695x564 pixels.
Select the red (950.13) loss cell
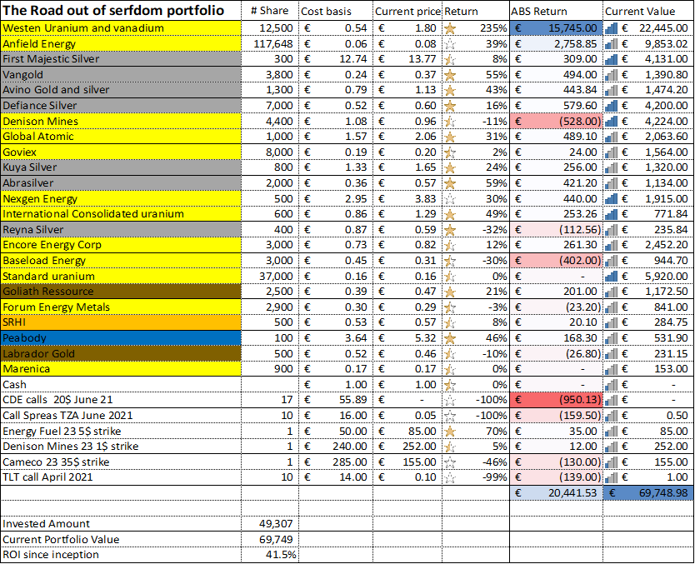(x=556, y=400)
